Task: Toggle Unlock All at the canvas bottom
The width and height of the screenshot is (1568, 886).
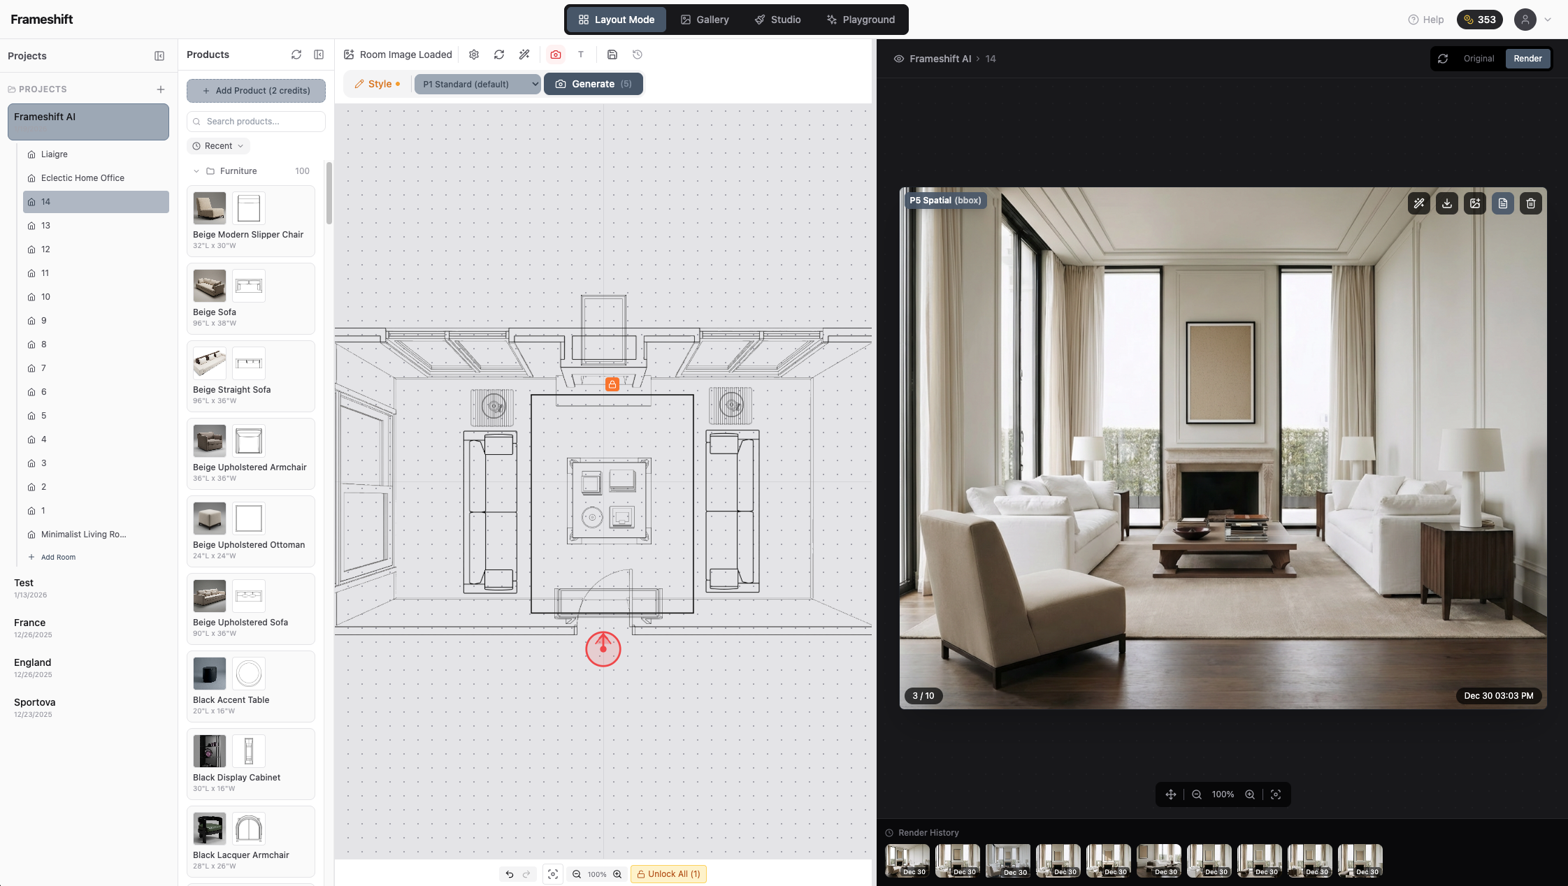Action: (668, 873)
